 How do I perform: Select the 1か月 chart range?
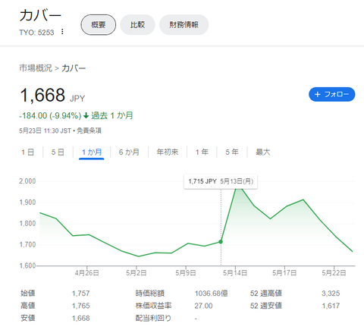92,152
